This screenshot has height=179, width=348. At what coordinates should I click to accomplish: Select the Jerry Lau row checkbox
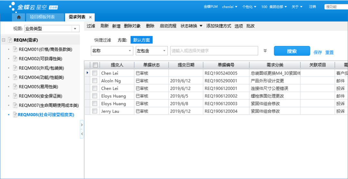click(95, 111)
